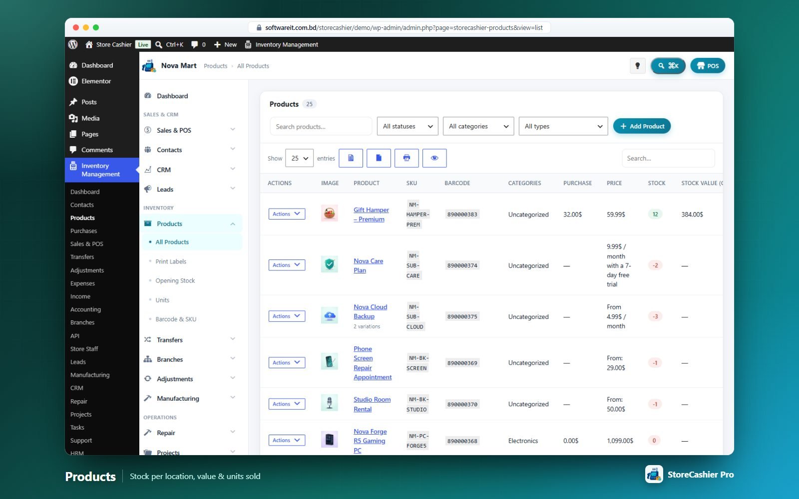The height and width of the screenshot is (499, 799).
Task: Select Opening Stock submenu item
Action: pyautogui.click(x=175, y=280)
